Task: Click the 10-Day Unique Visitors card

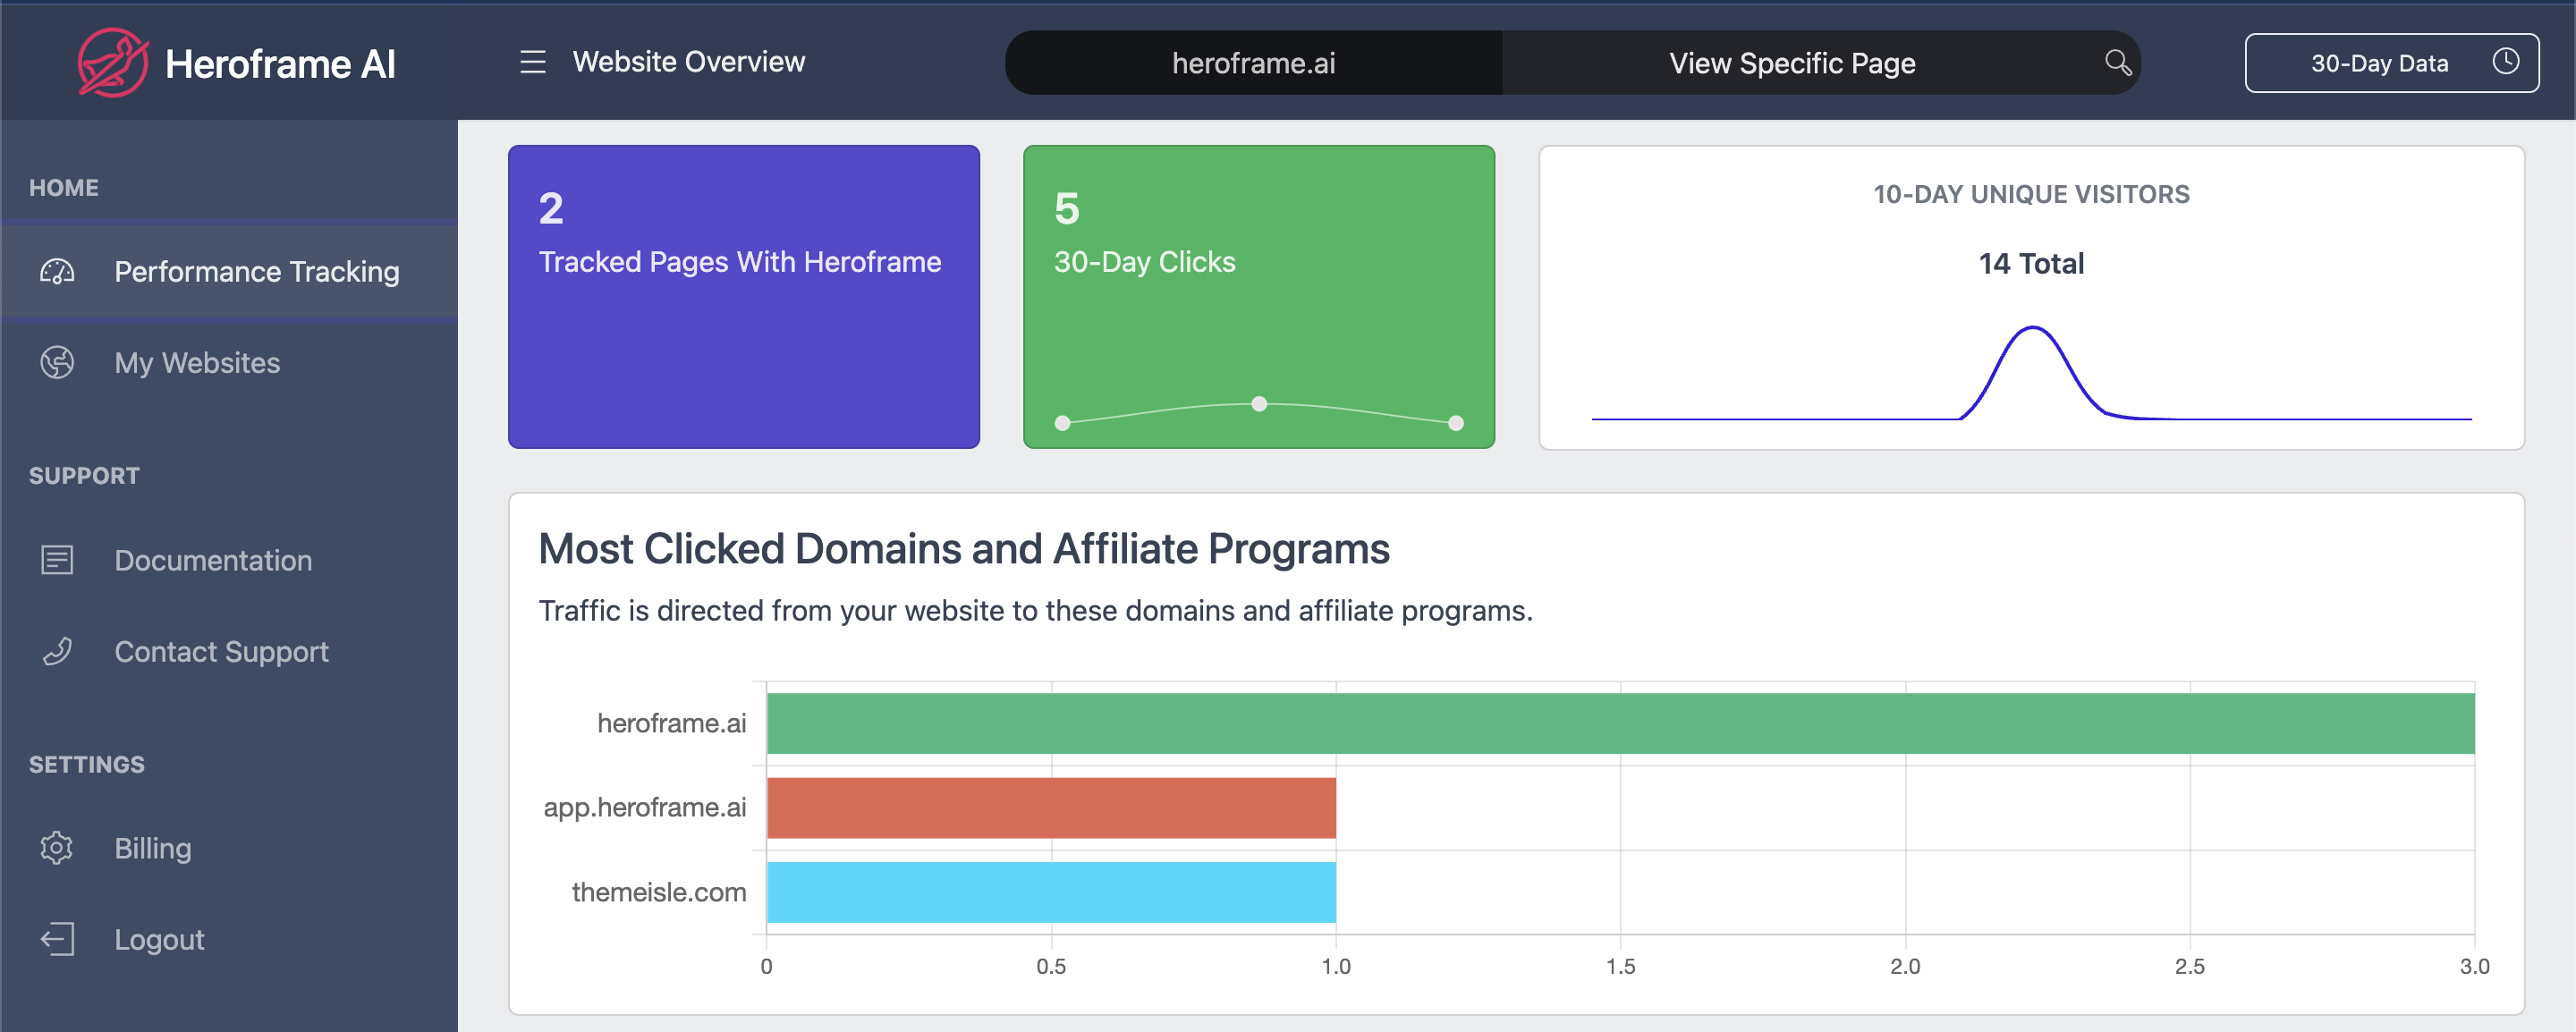Action: click(2031, 297)
